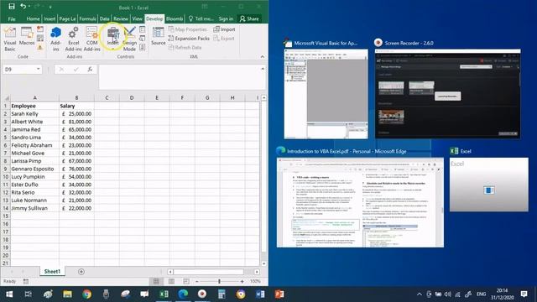Click the formula bar input area
Screen dimensions: 537x302
[180, 77]
